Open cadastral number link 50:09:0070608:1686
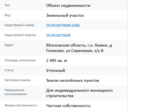 click(x=63, y=25)
